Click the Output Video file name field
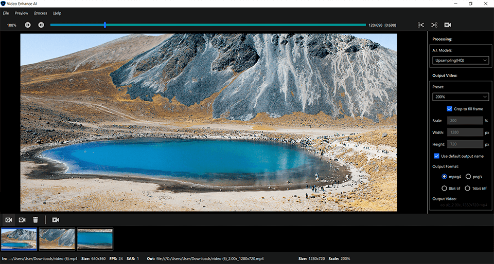Image resolution: width=494 pixels, height=264 pixels. point(464,205)
